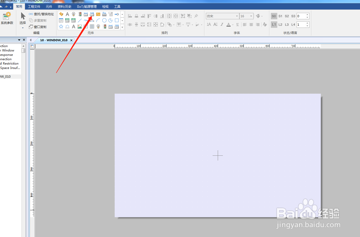Switch to the 资料/历史 ribbon tab

64,7
